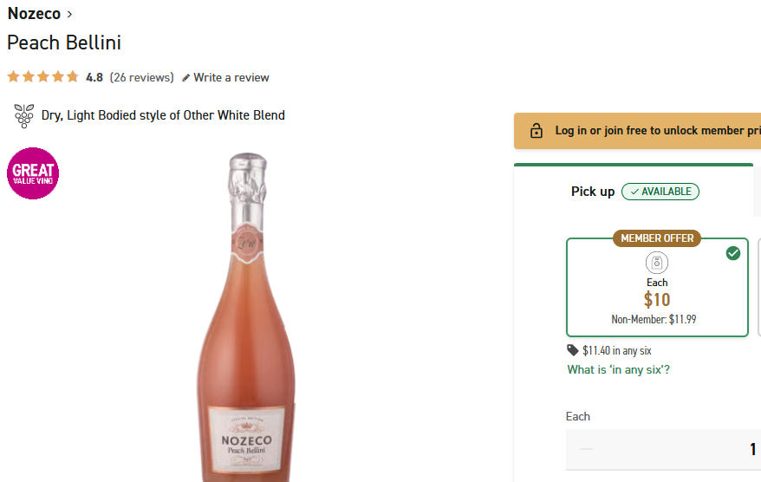Decrease quantity with the minus button
This screenshot has height=482, width=761.
point(587,449)
